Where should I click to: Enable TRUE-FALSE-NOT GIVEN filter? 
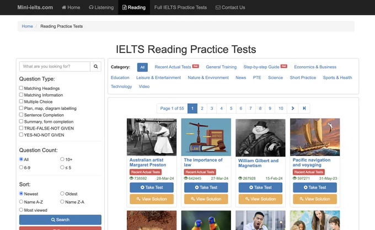tap(21, 128)
